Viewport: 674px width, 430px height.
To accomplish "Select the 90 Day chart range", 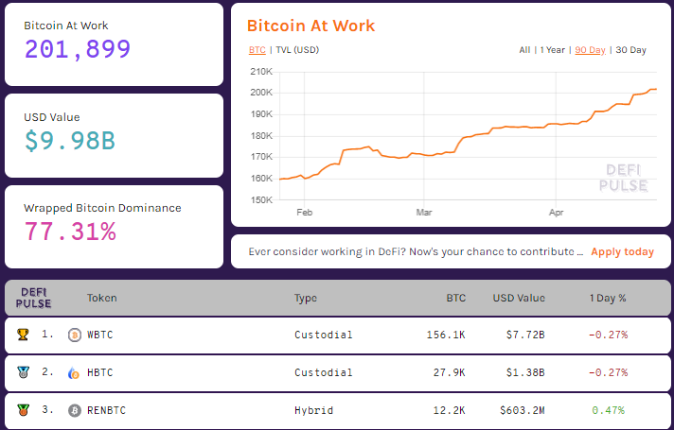I will point(590,50).
